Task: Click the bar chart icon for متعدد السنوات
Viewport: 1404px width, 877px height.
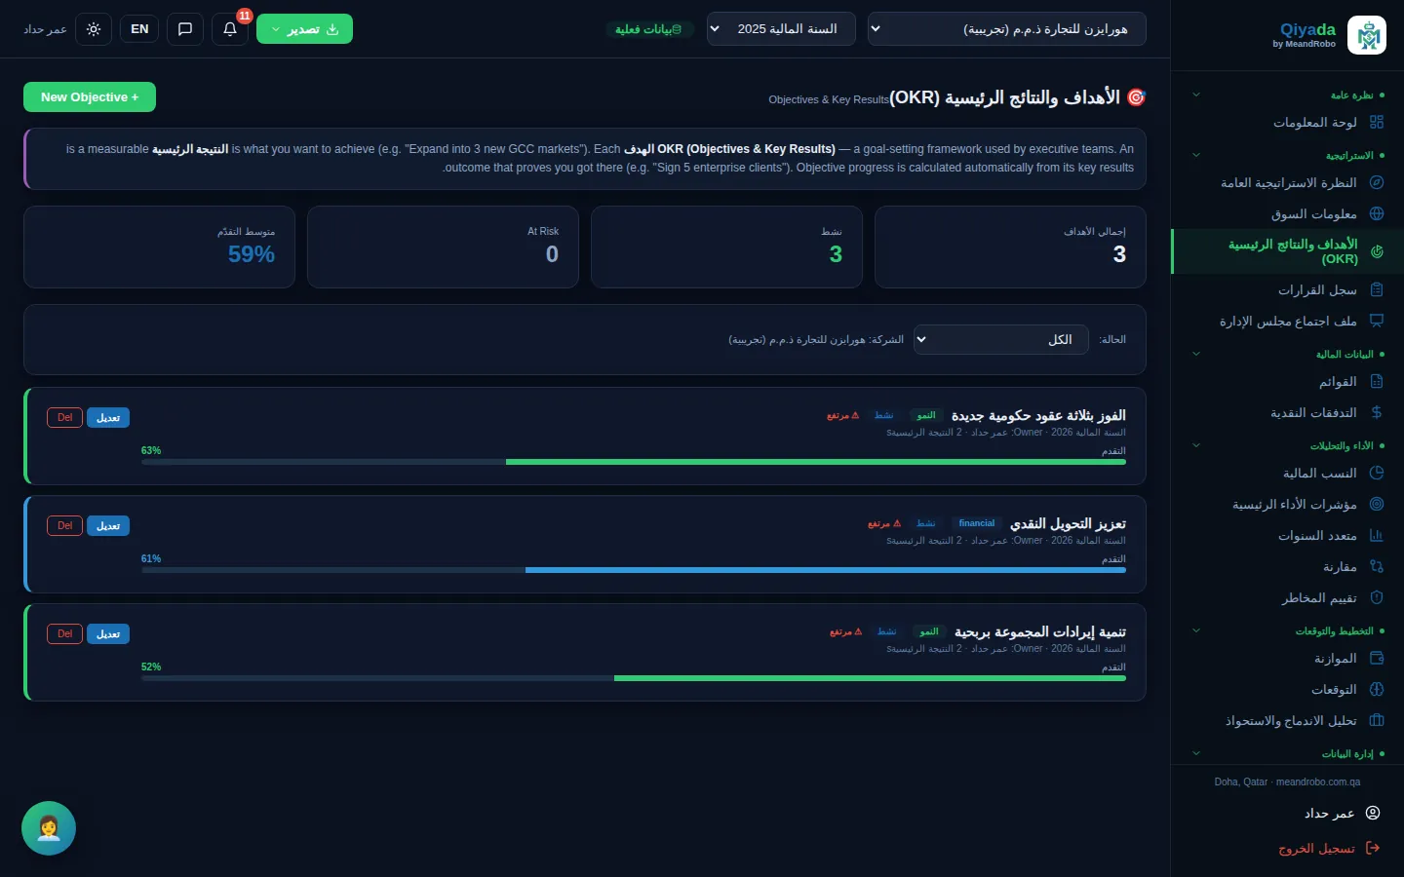Action: tap(1377, 535)
